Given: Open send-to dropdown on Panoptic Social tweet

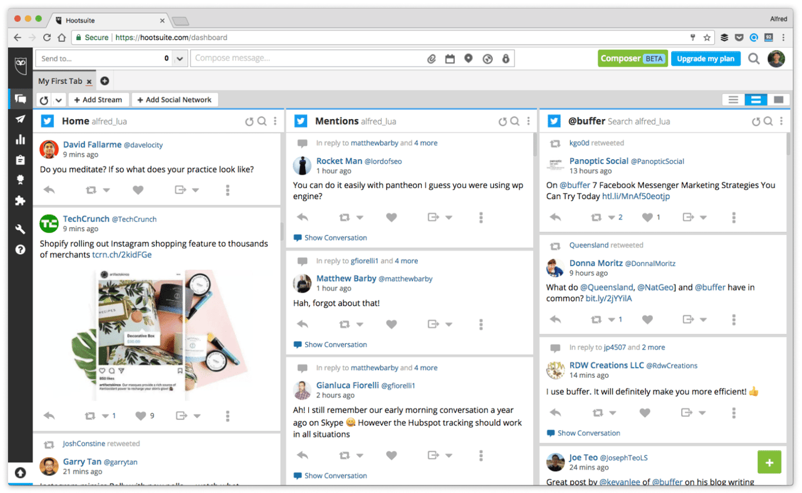Looking at the screenshot, I should click(703, 218).
